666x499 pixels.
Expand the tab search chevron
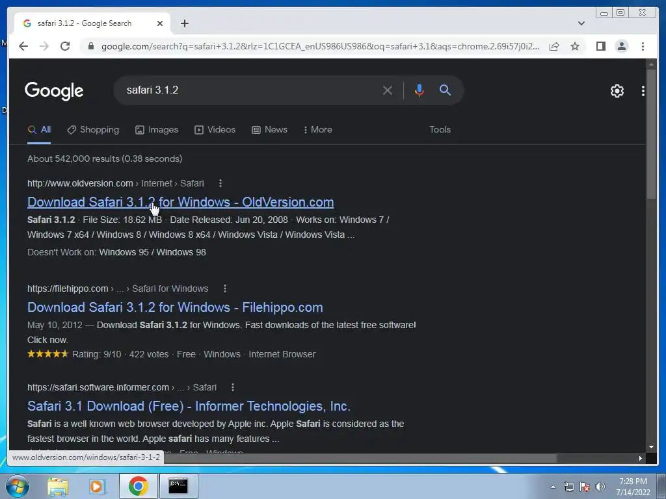581,23
